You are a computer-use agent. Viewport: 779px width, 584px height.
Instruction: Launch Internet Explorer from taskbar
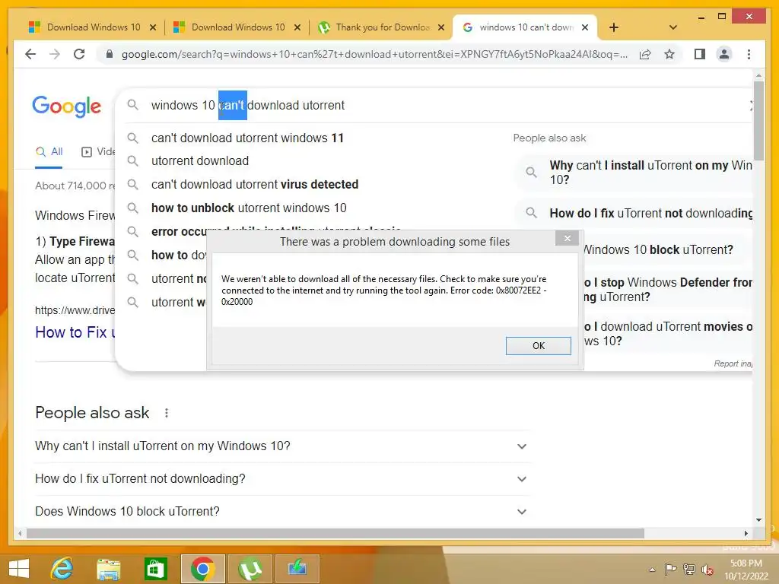[62, 569]
